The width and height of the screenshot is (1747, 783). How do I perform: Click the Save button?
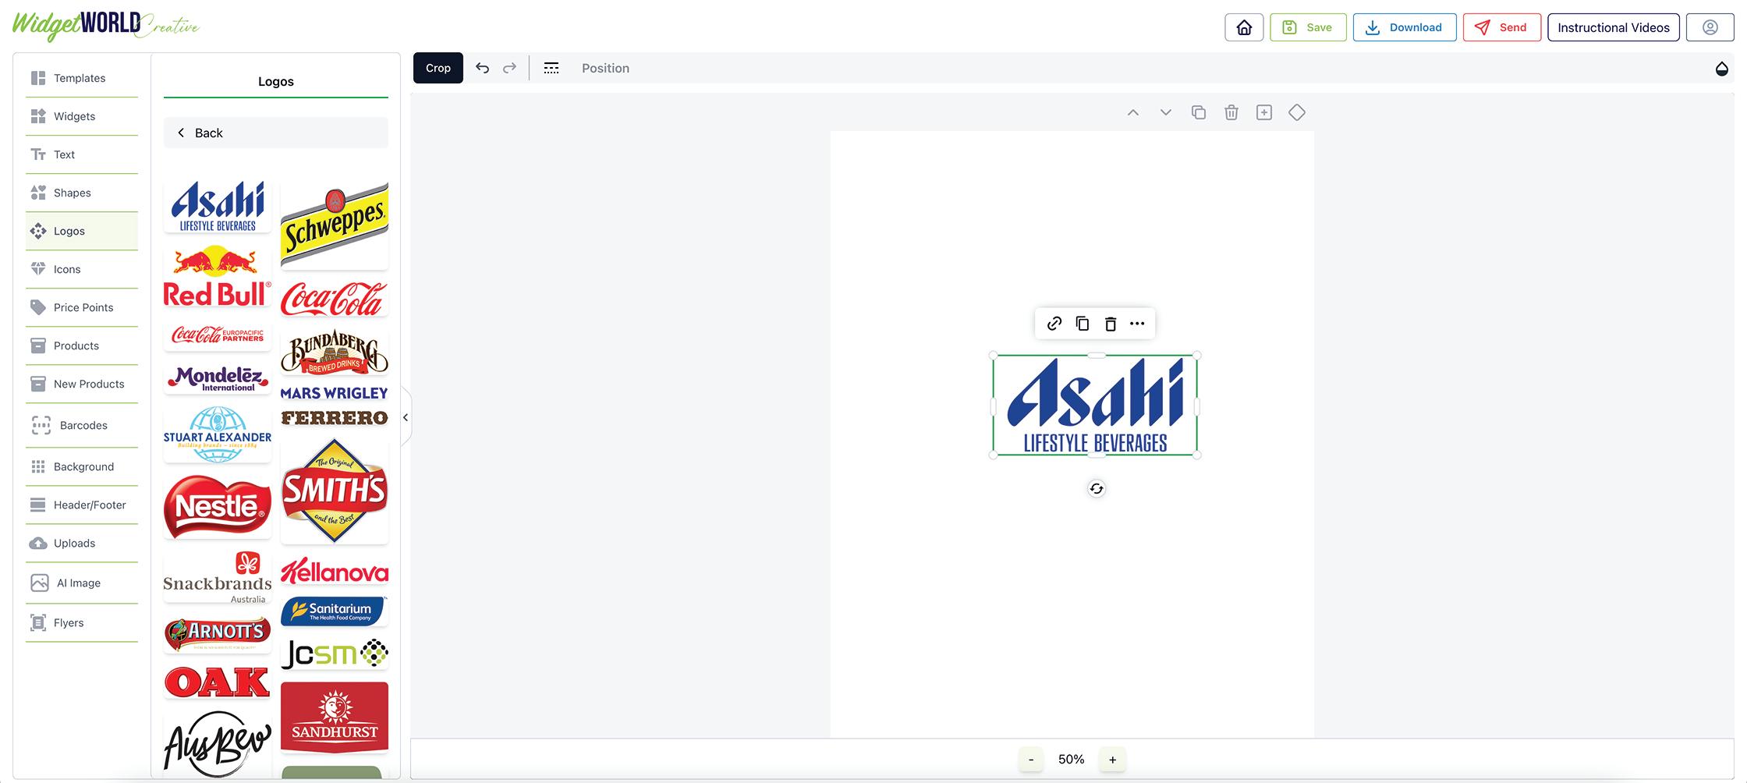coord(1308,27)
